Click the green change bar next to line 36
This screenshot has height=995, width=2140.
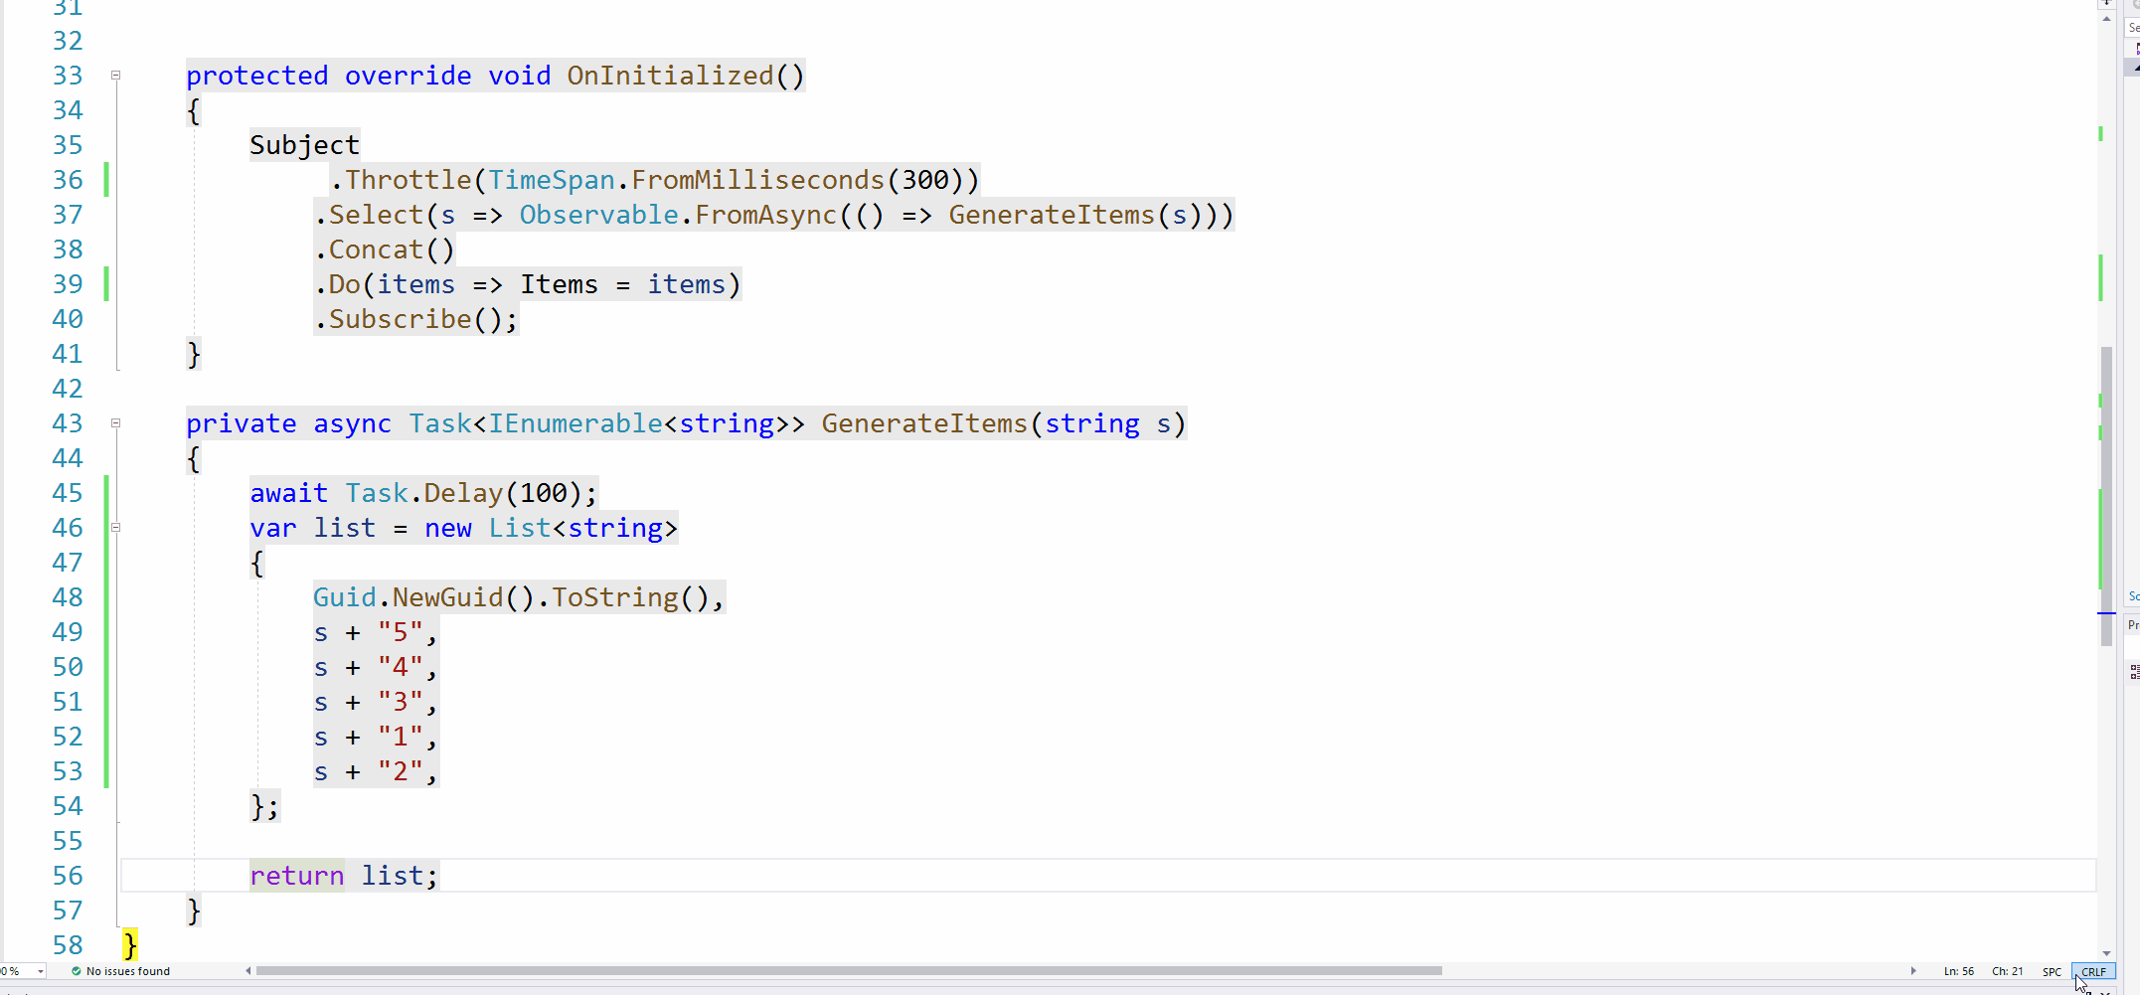104,180
